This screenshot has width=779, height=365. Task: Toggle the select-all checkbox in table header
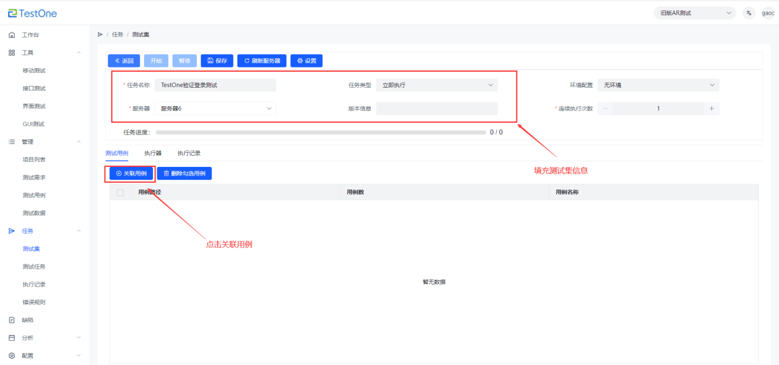point(121,193)
